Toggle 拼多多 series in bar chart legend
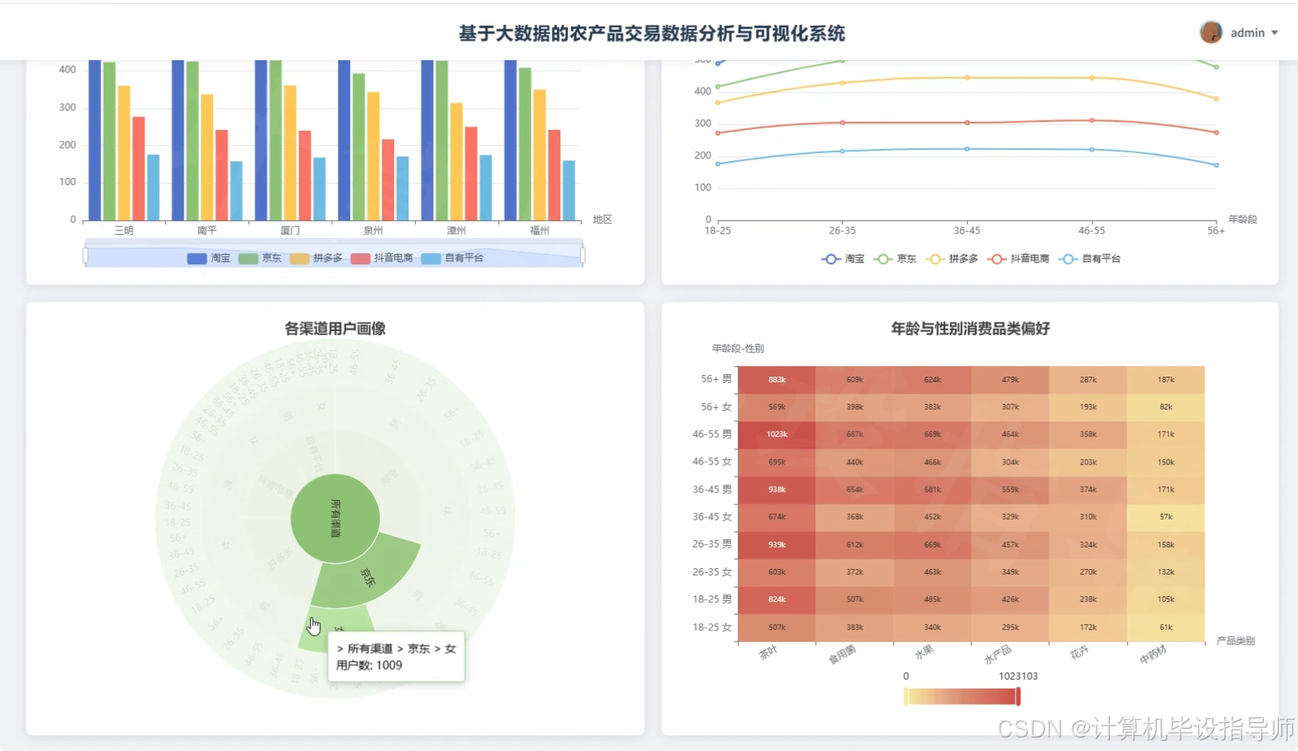The height and width of the screenshot is (751, 1298). (316, 258)
